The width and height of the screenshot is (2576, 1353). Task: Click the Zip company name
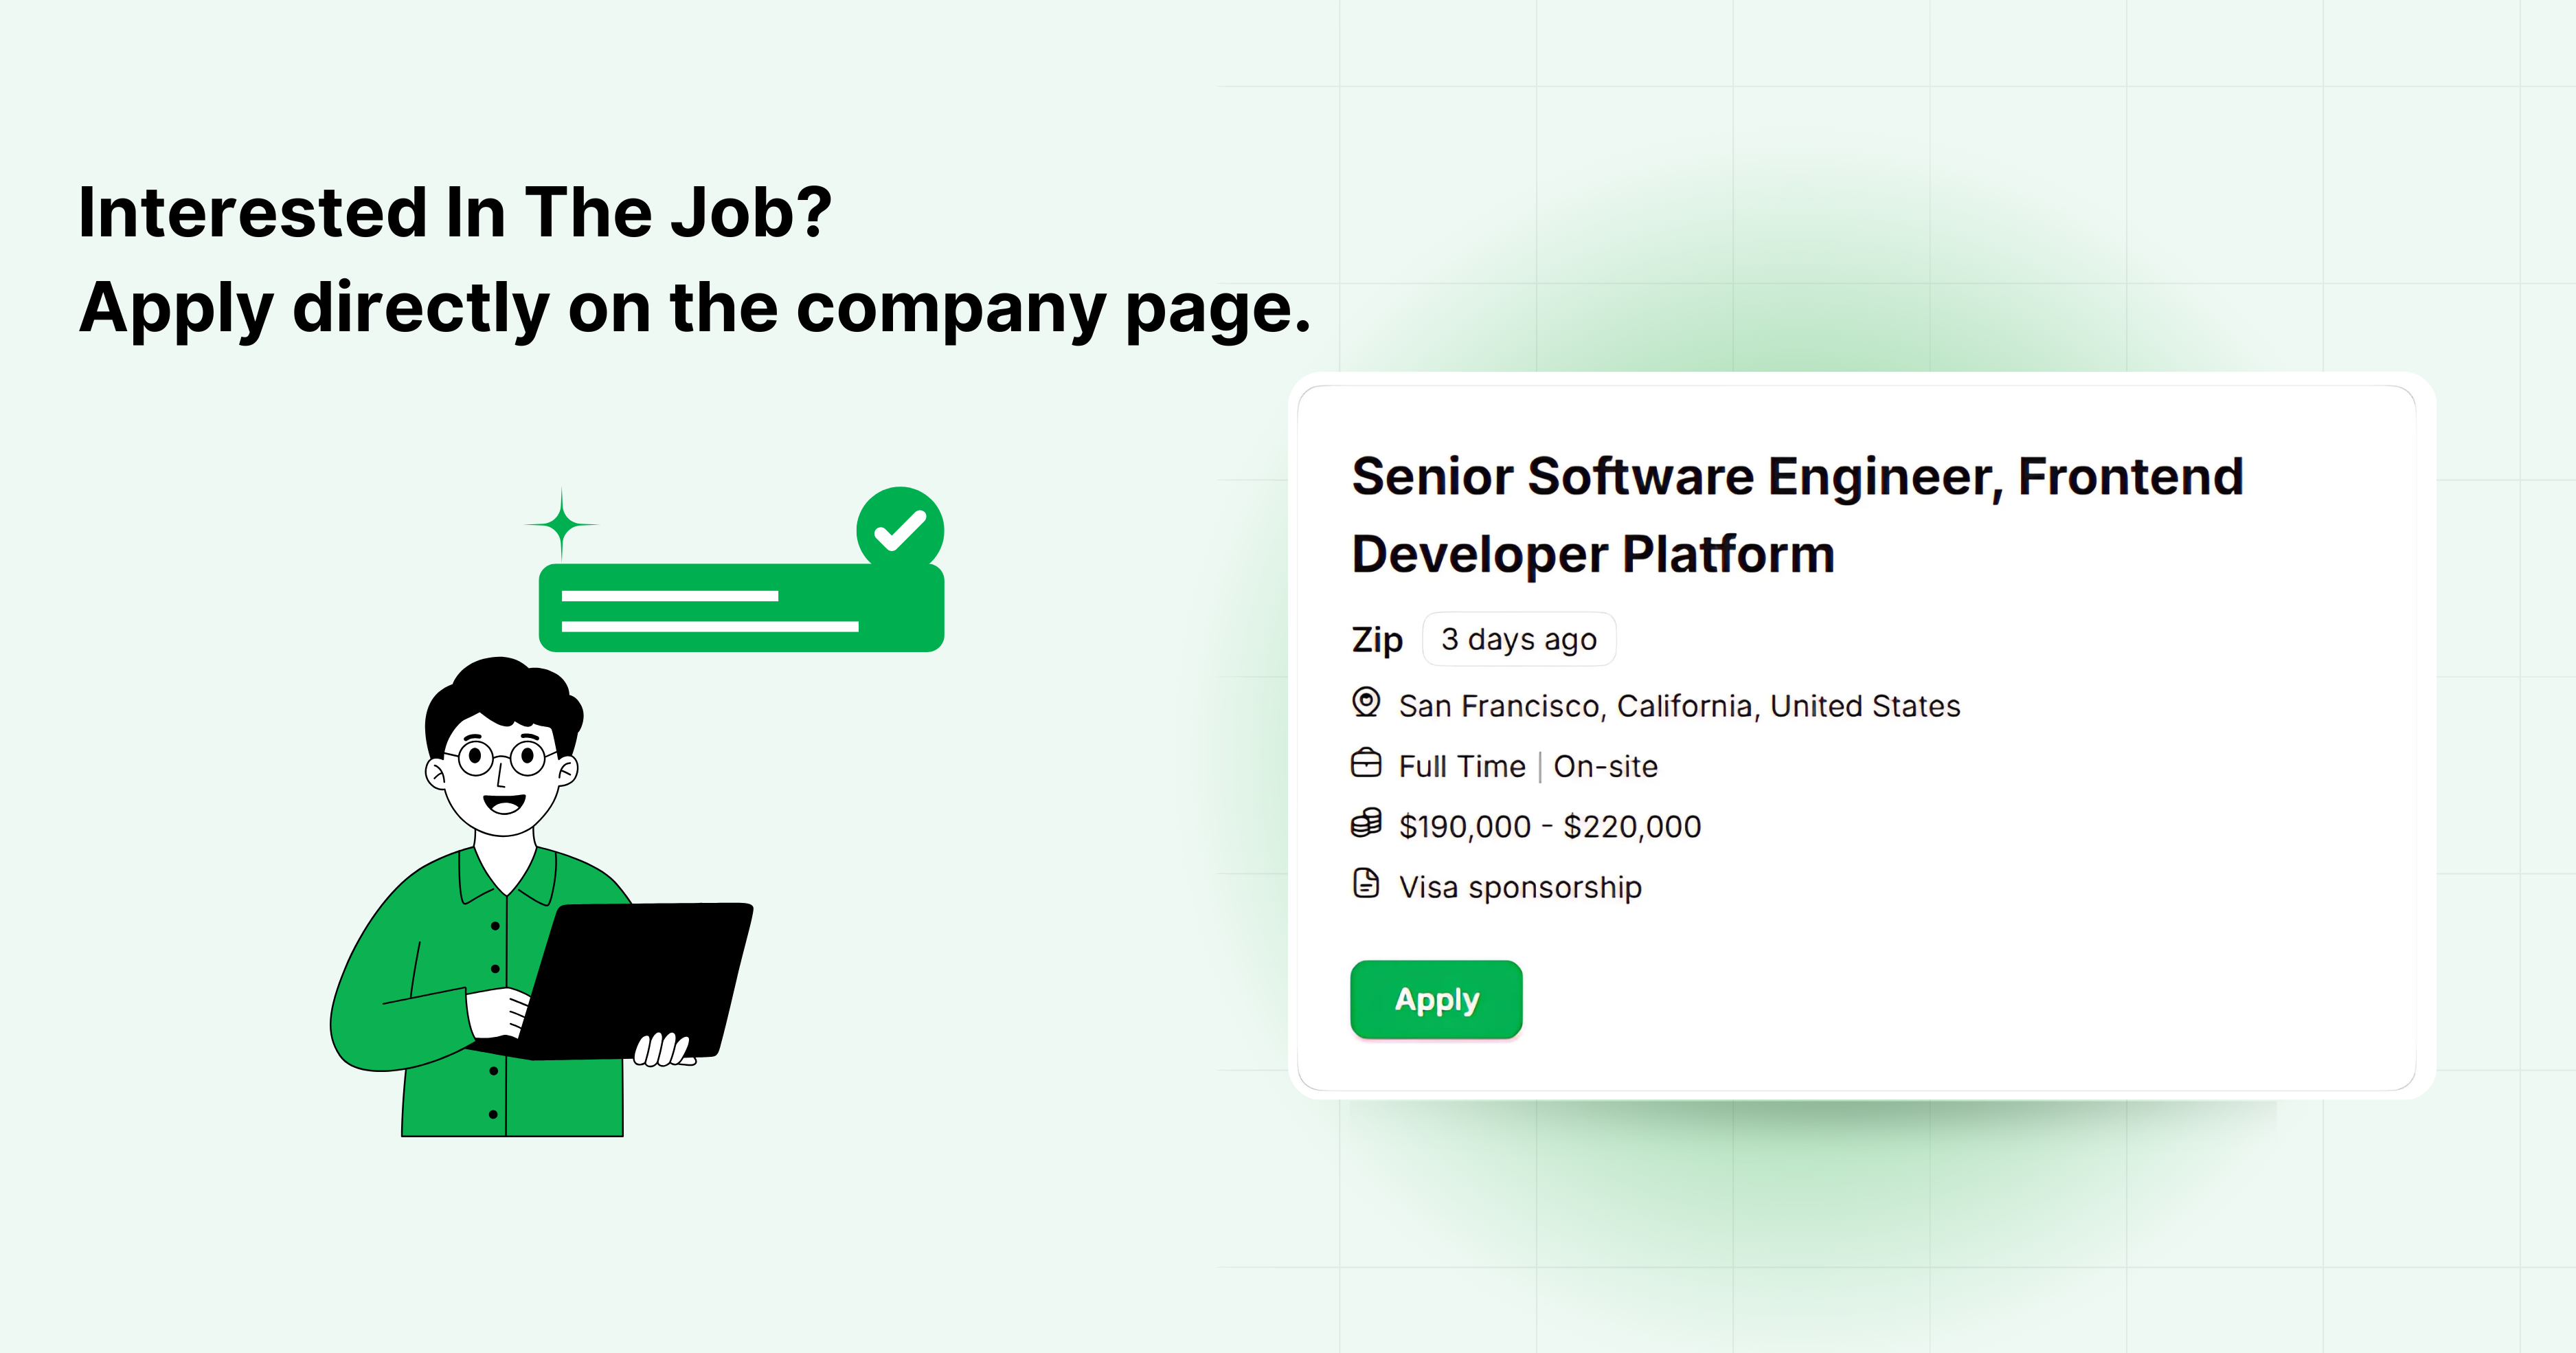pos(1377,639)
